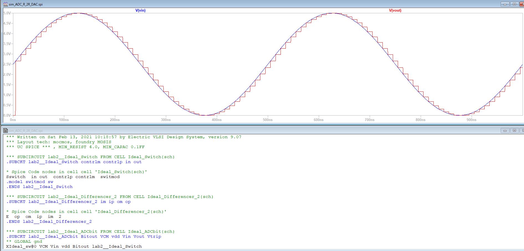Restore the netlist editor window size
Viewport: 524px width, 251px height.
click(x=514, y=130)
